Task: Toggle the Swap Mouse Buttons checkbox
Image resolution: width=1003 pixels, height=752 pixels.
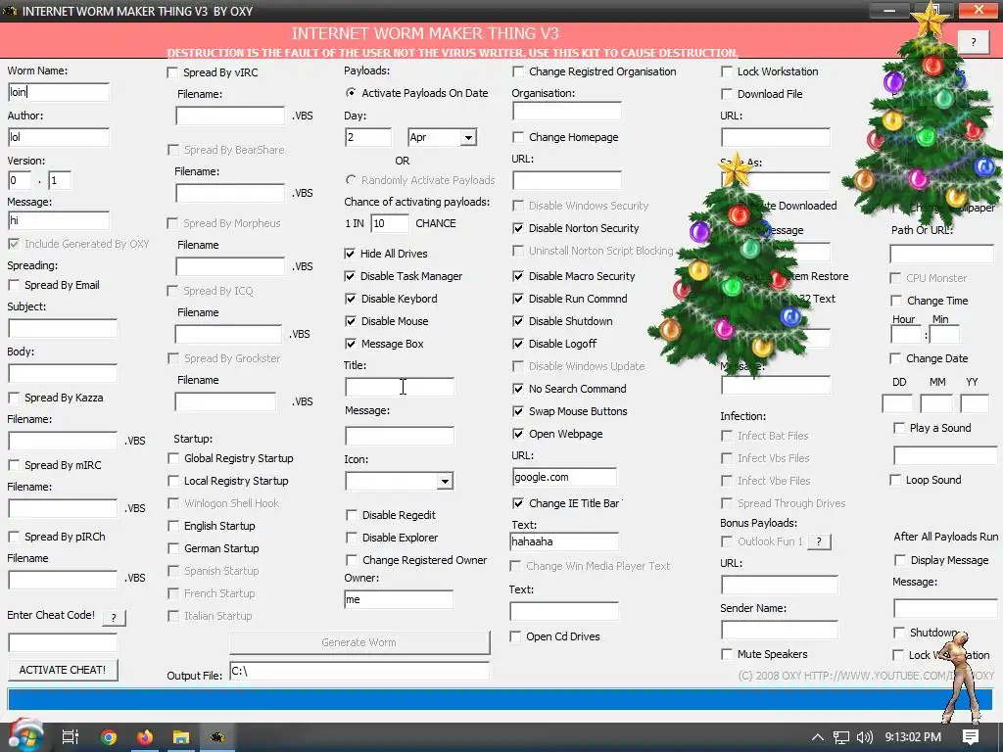Action: pyautogui.click(x=518, y=412)
